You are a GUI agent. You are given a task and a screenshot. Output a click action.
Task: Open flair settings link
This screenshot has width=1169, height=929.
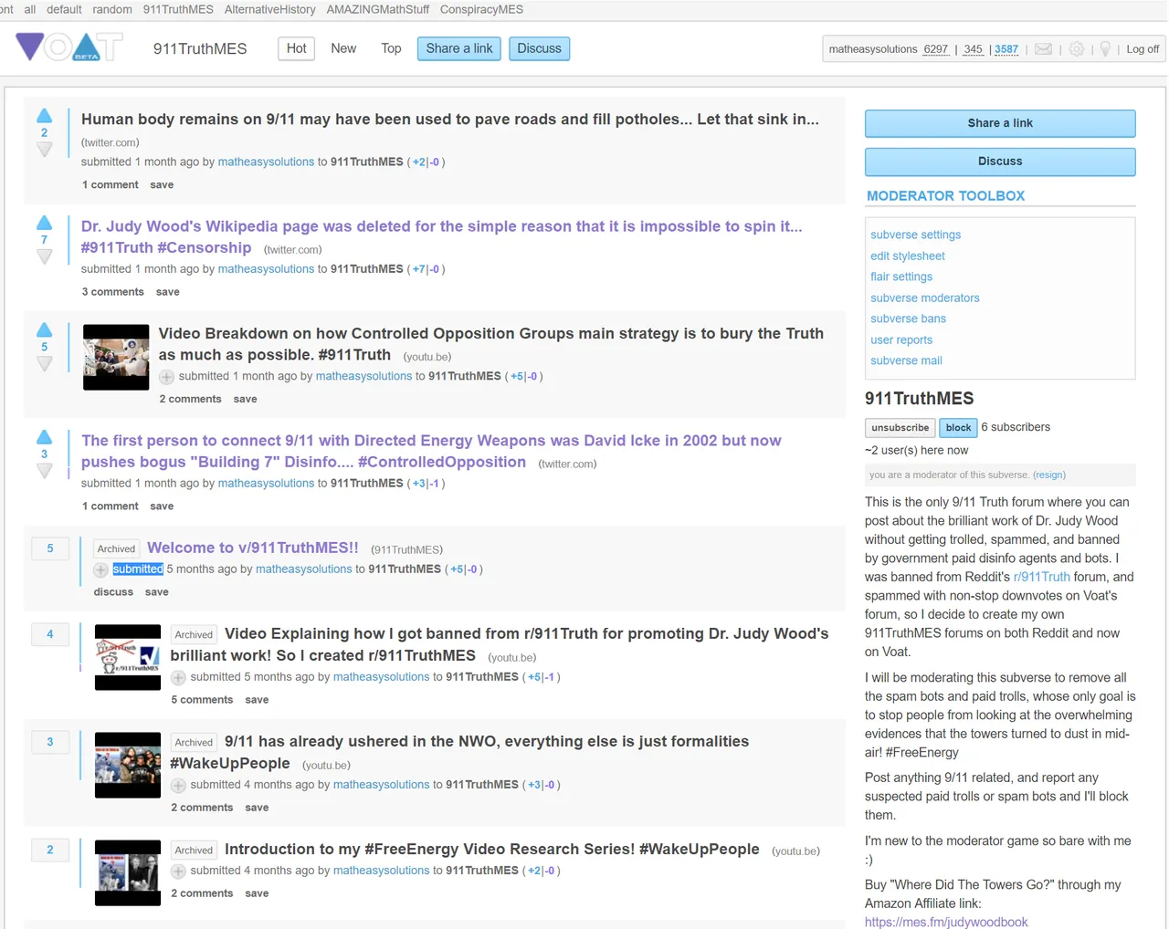coord(901,277)
